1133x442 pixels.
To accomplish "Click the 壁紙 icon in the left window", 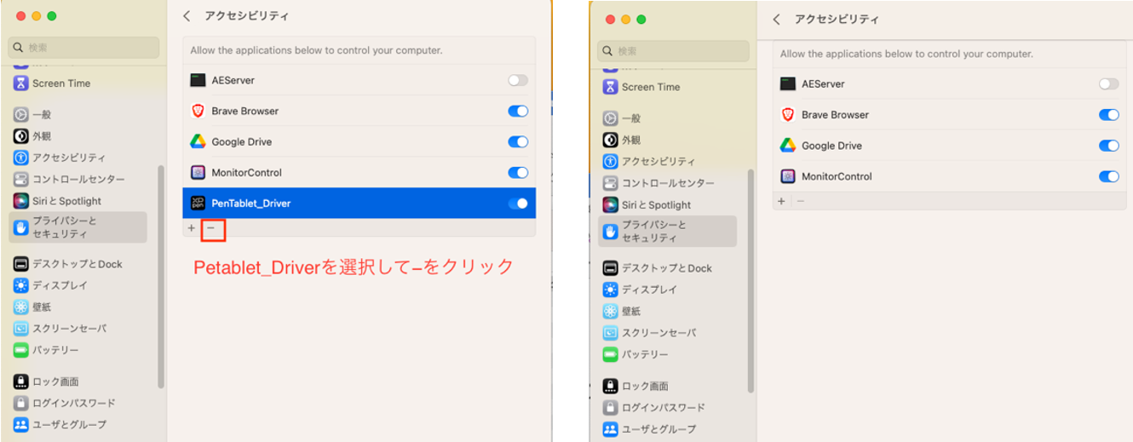I will point(21,307).
